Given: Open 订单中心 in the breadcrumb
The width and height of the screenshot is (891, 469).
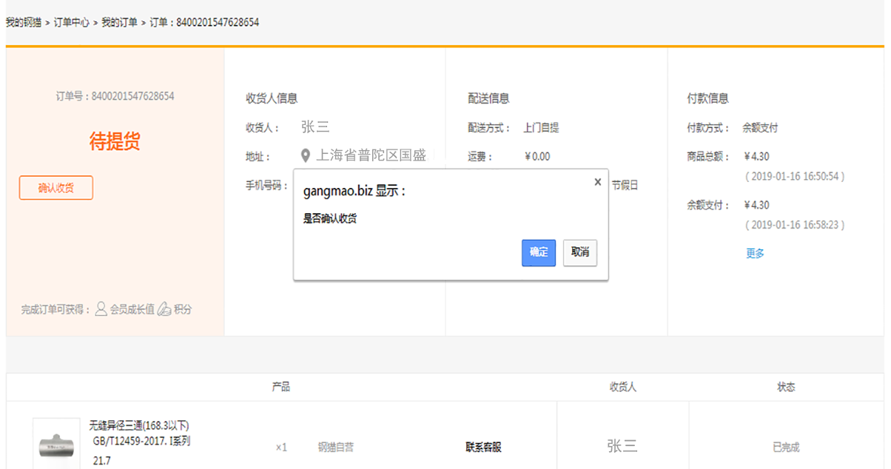Looking at the screenshot, I should (x=71, y=22).
